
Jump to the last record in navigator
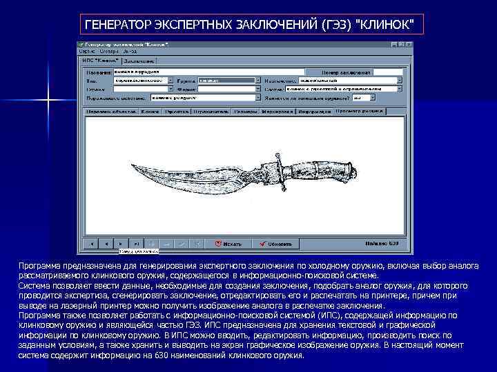click(x=136, y=244)
